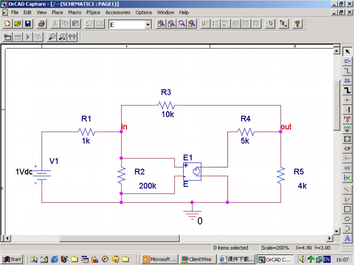Zoom in on the schematic
The image size is (354, 265).
[161, 24]
